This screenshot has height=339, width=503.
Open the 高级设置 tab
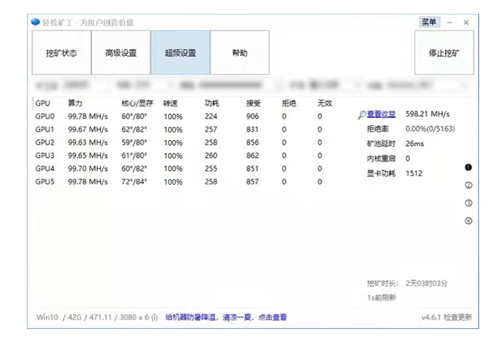point(121,53)
